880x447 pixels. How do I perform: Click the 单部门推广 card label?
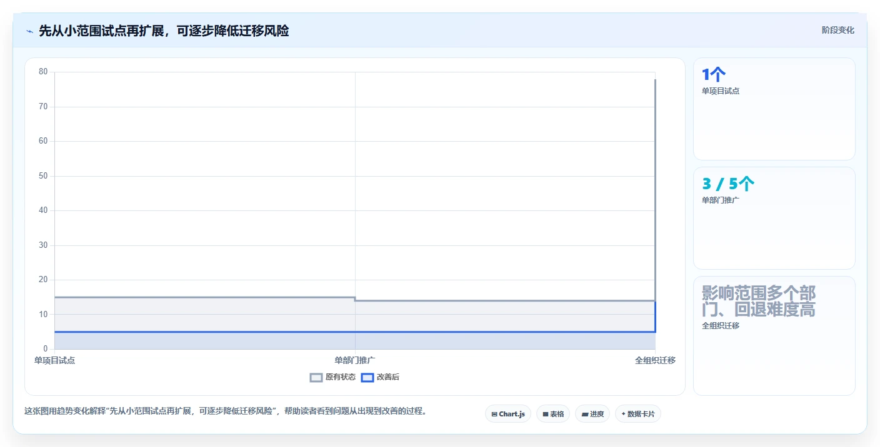721,200
